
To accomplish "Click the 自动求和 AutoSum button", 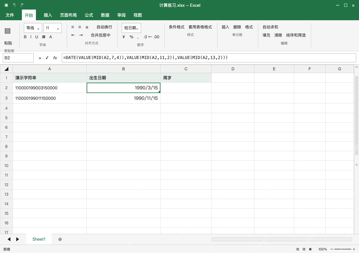I will tap(270, 27).
